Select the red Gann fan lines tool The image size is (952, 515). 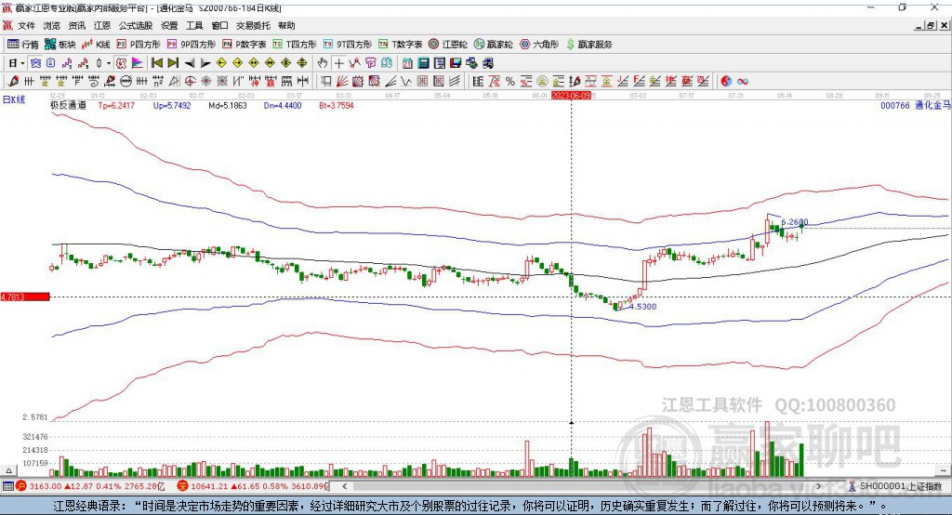(x=342, y=82)
